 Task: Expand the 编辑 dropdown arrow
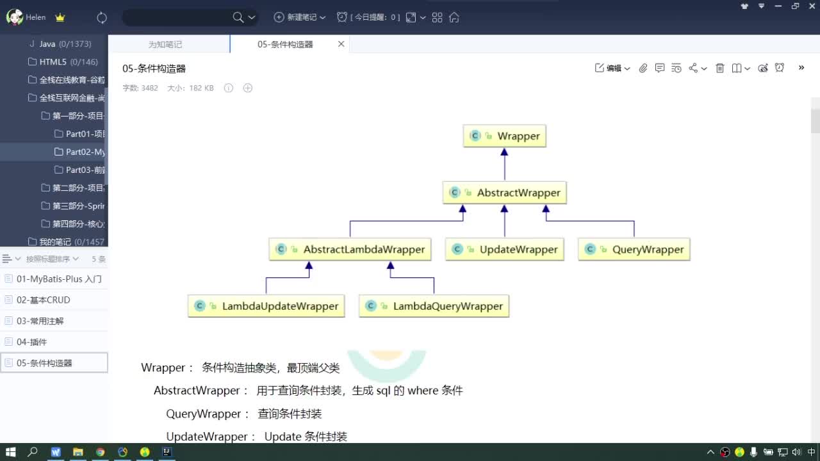pos(627,69)
